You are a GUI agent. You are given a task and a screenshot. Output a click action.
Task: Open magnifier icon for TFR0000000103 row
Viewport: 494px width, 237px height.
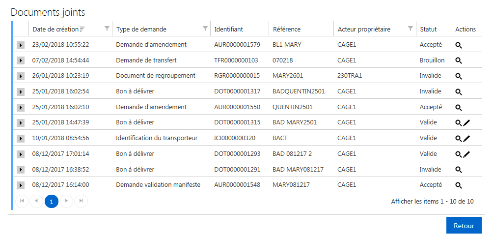(459, 61)
